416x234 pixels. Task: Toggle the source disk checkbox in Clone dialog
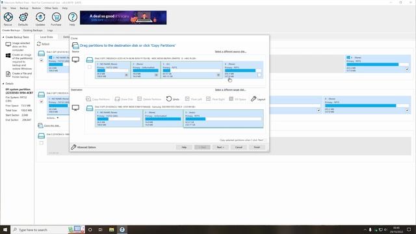pos(90,67)
